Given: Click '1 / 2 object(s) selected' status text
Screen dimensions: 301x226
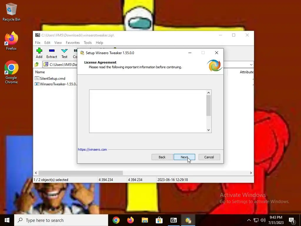Looking at the screenshot, I should click(51, 180).
